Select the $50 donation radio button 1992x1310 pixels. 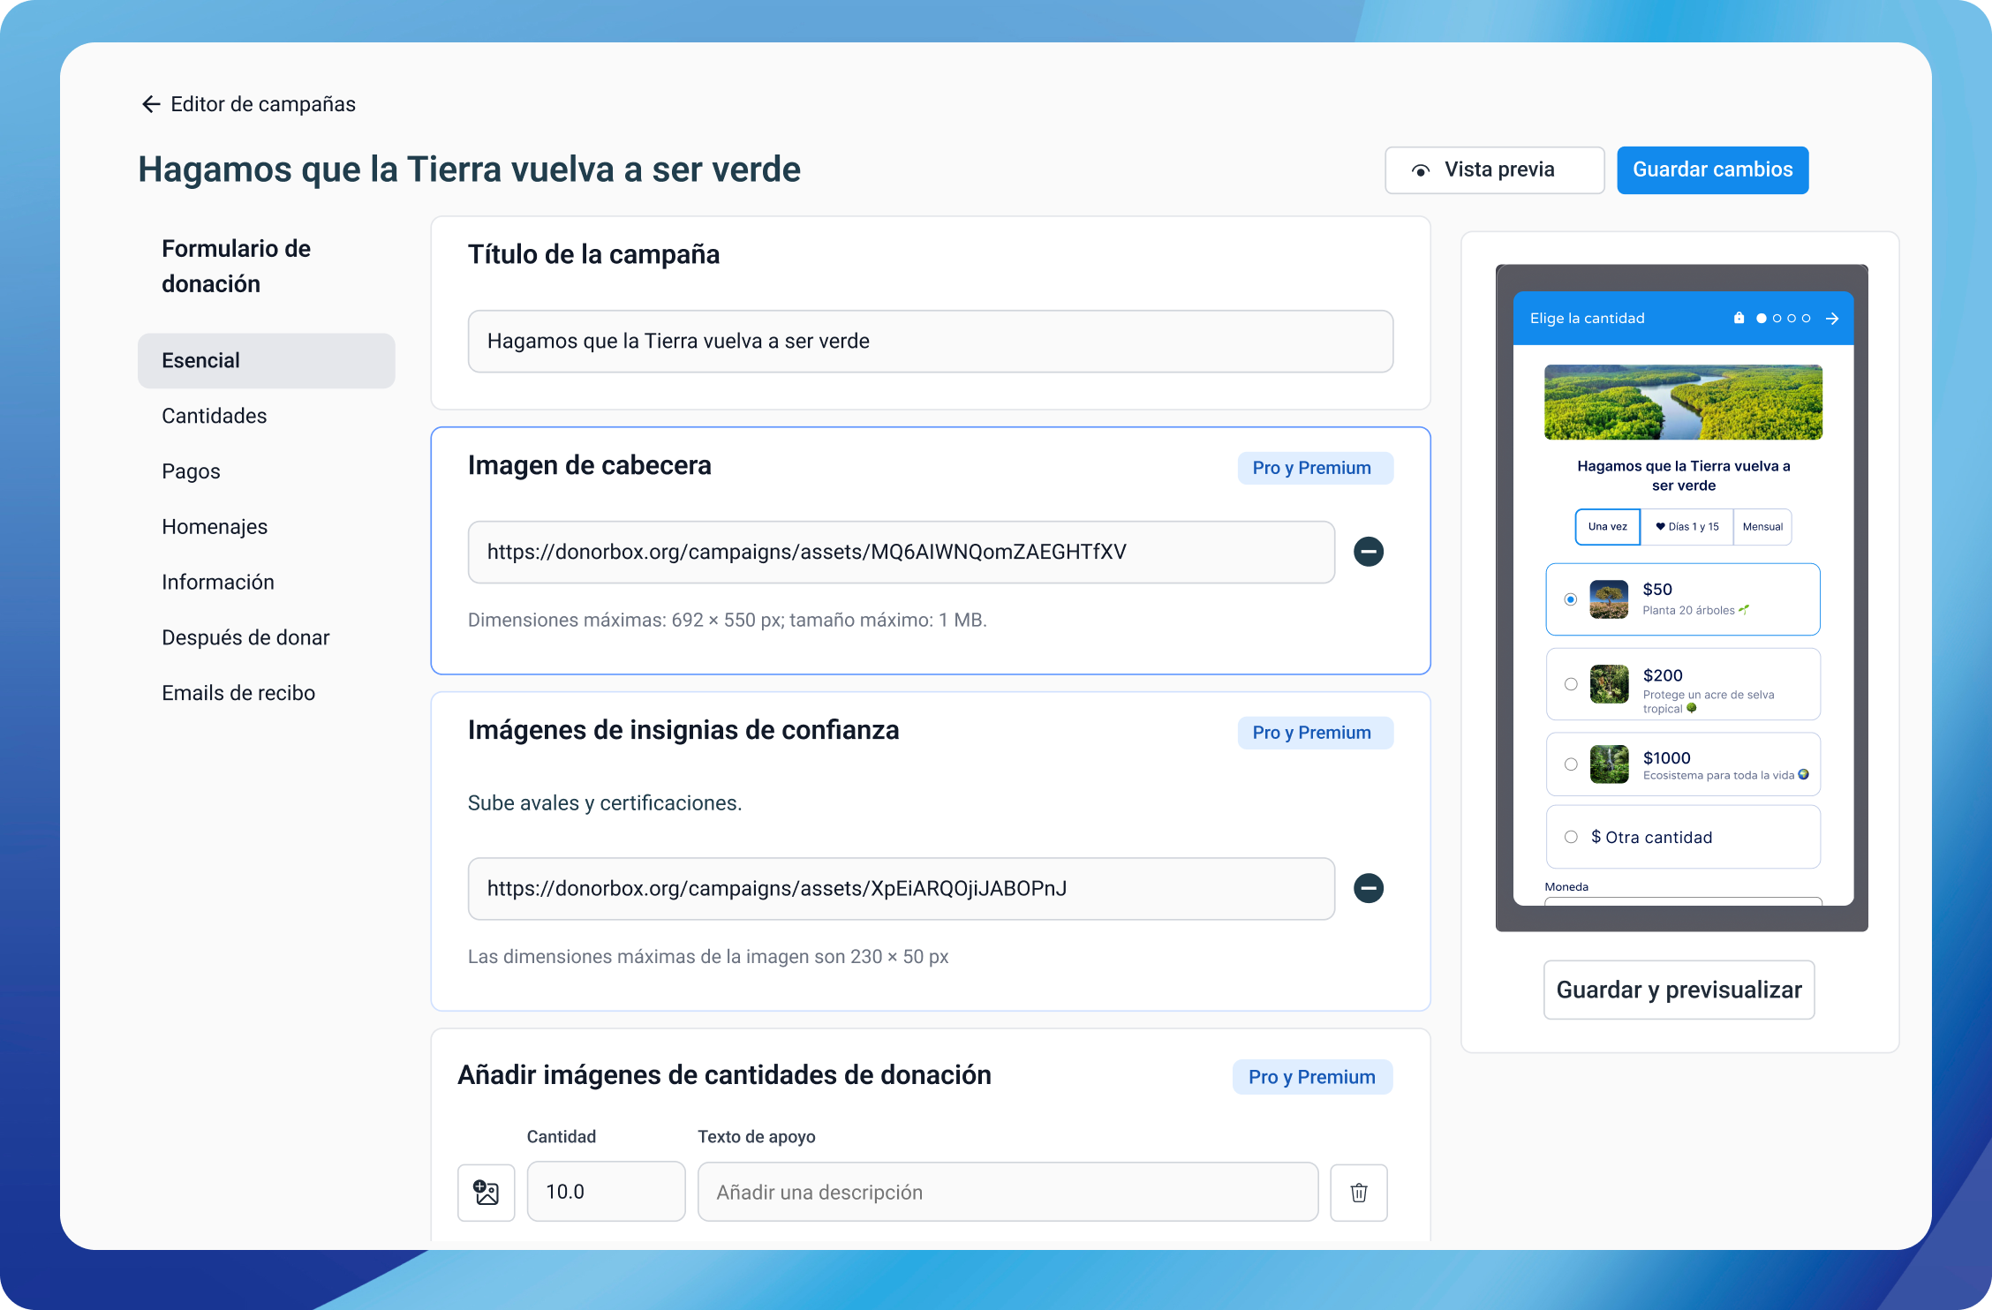coord(1571,599)
